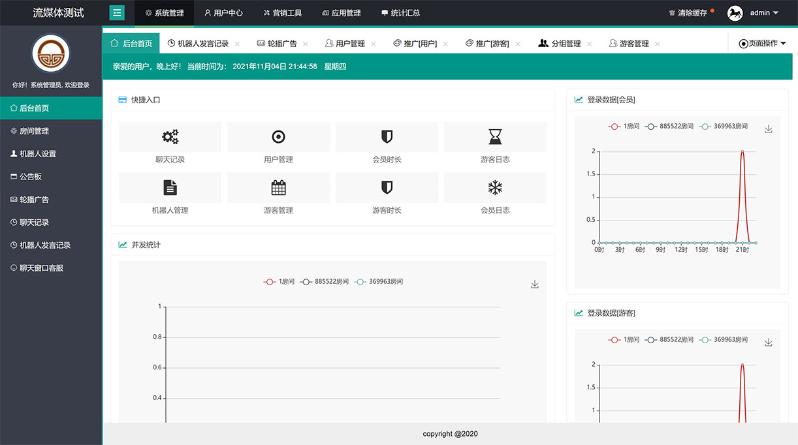This screenshot has height=445, width=798.
Task: Select the 用户管理 target icon
Action: (278, 137)
